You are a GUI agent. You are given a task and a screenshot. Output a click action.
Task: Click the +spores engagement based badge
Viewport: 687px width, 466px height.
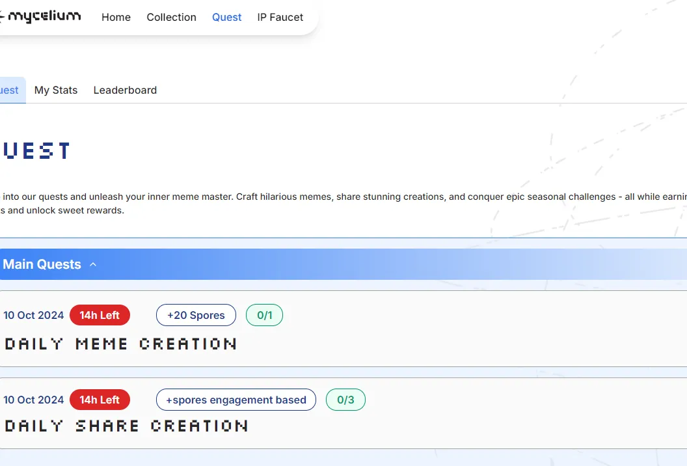236,400
